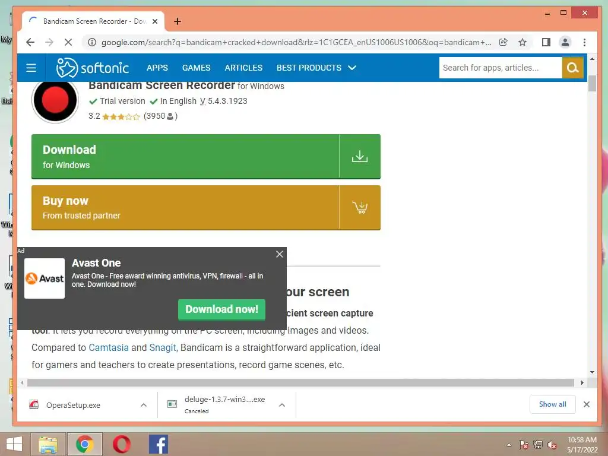Click the 3950 user reviews count
Viewport: 608px width, 456px height.
point(160,116)
